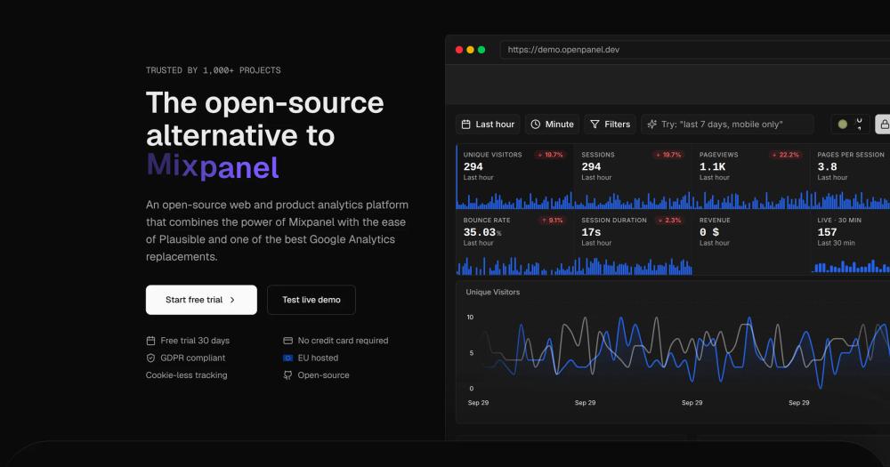Click the 9.1% change badge on Bounce Rate
890x467 pixels.
coord(553,221)
